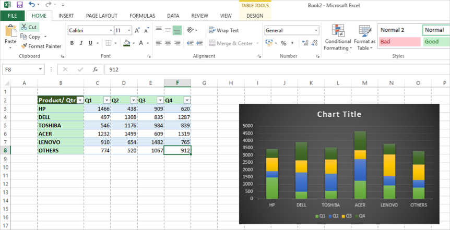This screenshot has width=450, height=230.
Task: Click the Cut scissors button
Action: coord(29,27)
